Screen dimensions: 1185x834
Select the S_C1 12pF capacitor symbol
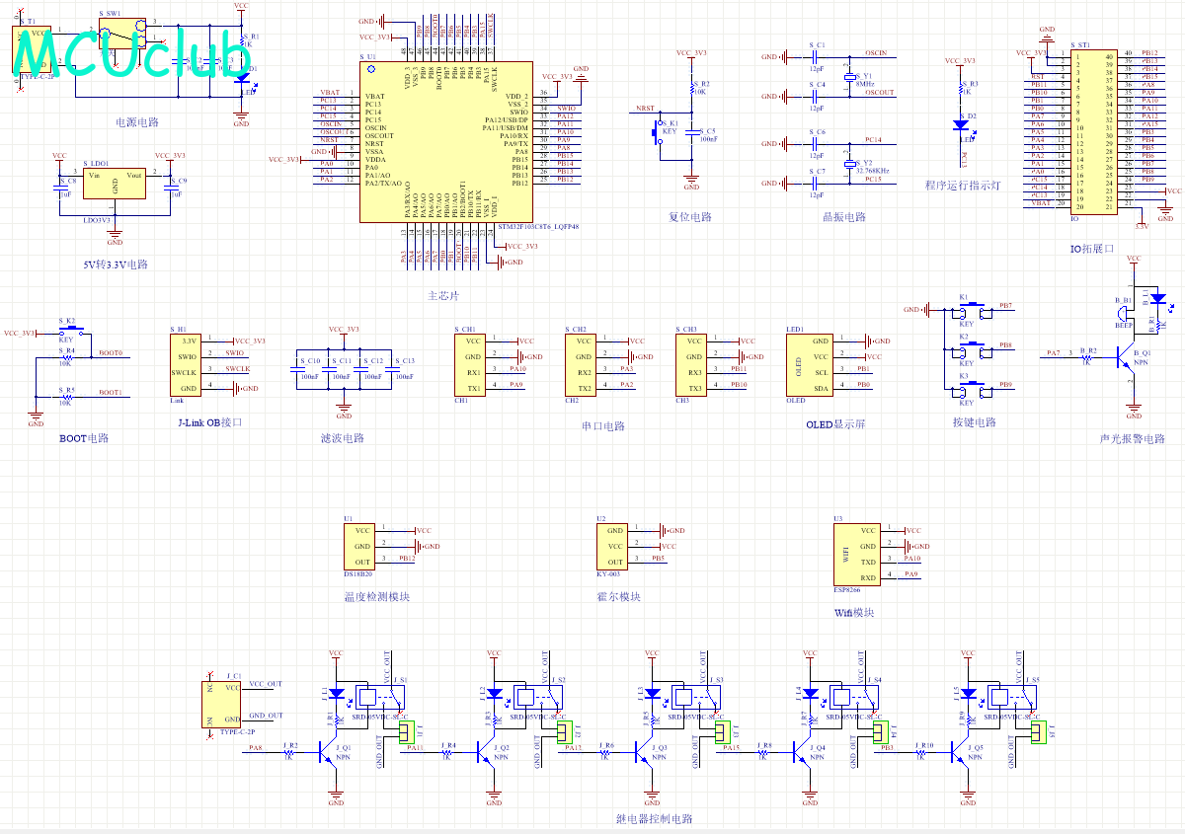(817, 57)
